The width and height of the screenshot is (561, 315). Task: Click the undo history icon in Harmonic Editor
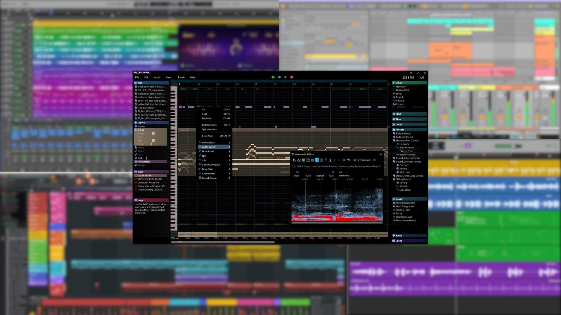(348, 160)
